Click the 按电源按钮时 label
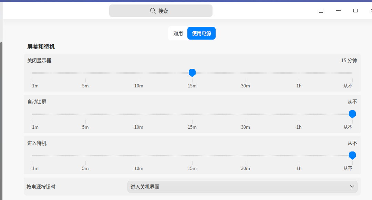The image size is (372, 200). [41, 187]
